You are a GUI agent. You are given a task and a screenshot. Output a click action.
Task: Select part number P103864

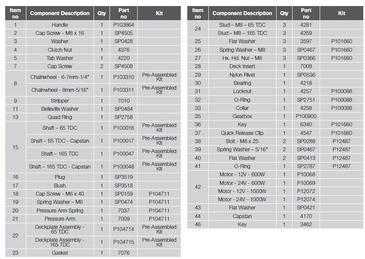coord(123,25)
